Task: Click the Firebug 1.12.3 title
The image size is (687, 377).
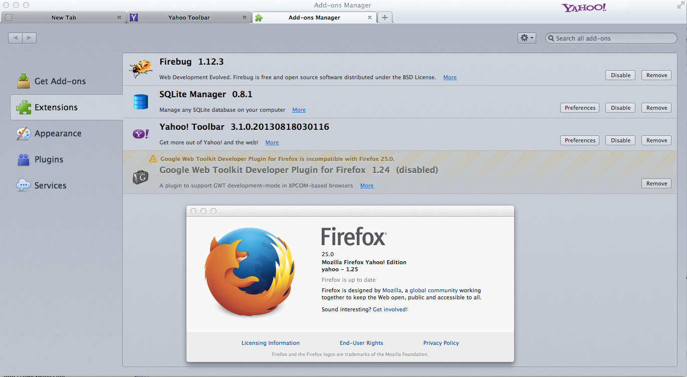Action: (x=191, y=62)
